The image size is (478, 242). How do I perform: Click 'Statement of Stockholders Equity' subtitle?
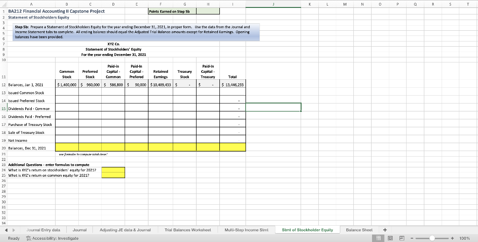(38, 17)
